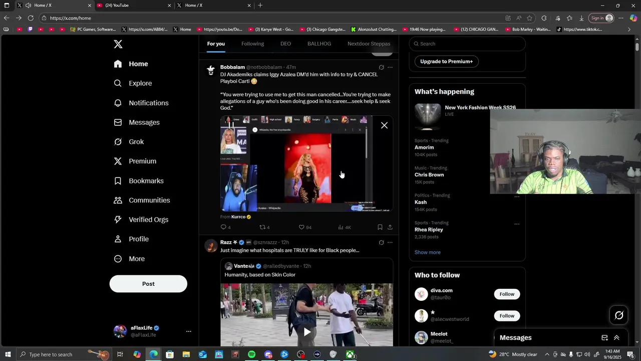Open New York Fashion Week SS26 event

(480, 108)
